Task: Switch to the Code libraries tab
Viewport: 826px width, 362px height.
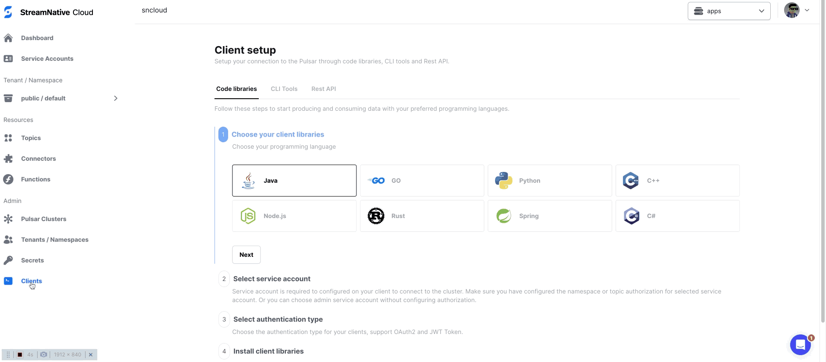Action: click(236, 89)
